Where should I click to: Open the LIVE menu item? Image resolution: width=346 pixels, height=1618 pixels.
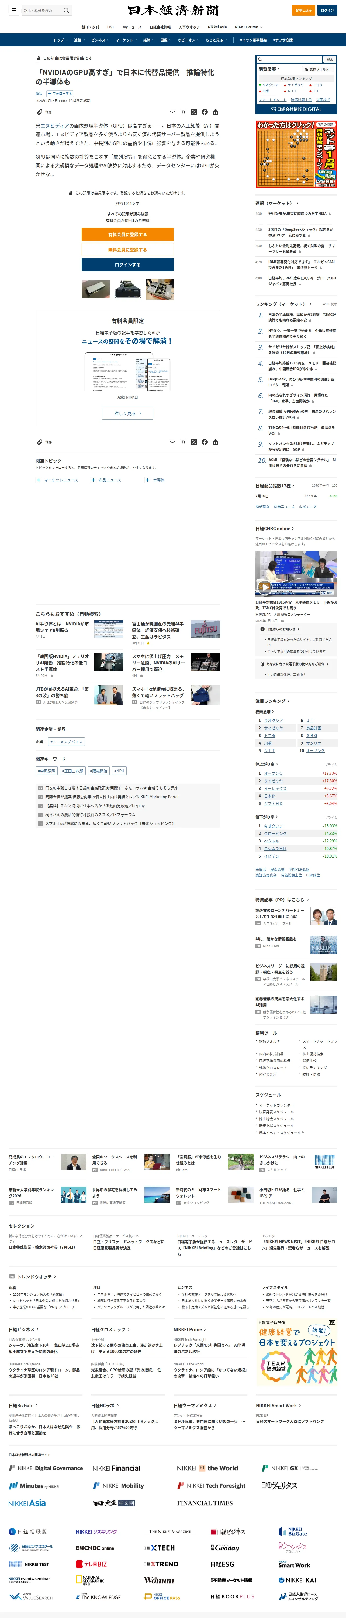coord(110,27)
